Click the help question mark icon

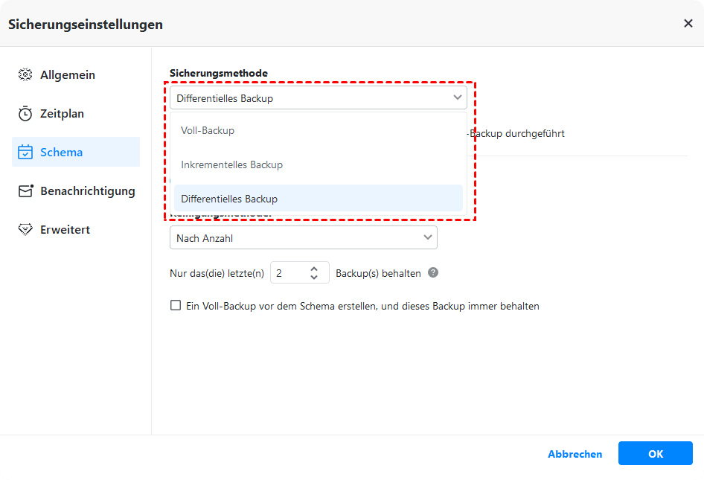433,273
